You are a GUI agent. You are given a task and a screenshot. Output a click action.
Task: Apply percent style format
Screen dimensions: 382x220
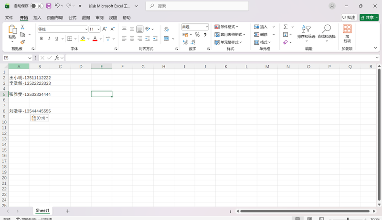click(197, 35)
